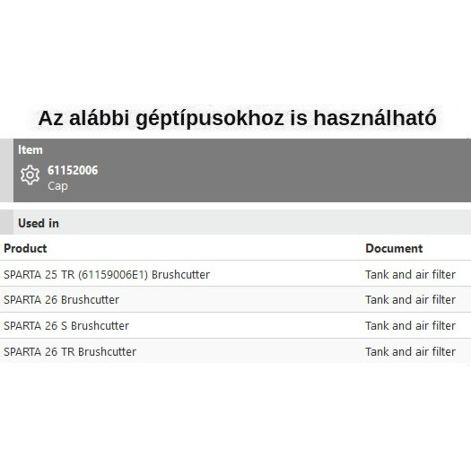
Task: Click the heading 'Az alábbi géptípusokhoz is használható'
Action: [x=237, y=118]
